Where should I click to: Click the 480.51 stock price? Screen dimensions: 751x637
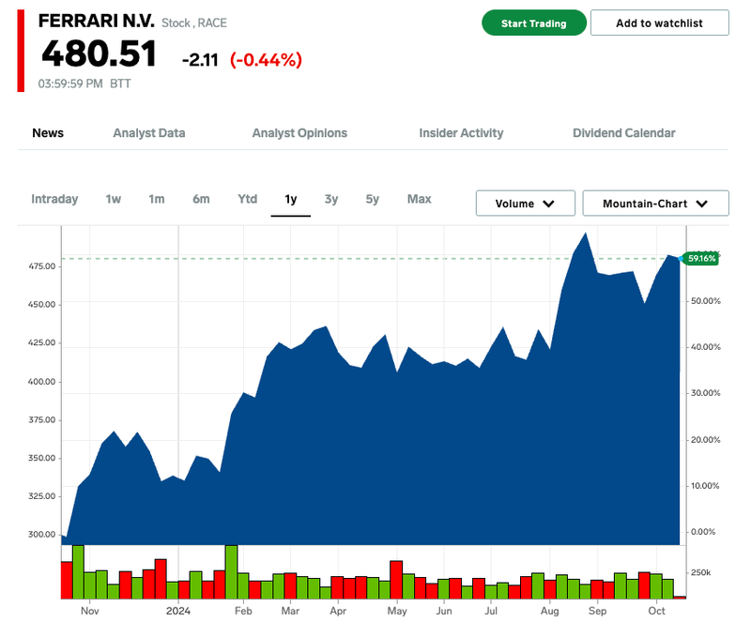(100, 53)
